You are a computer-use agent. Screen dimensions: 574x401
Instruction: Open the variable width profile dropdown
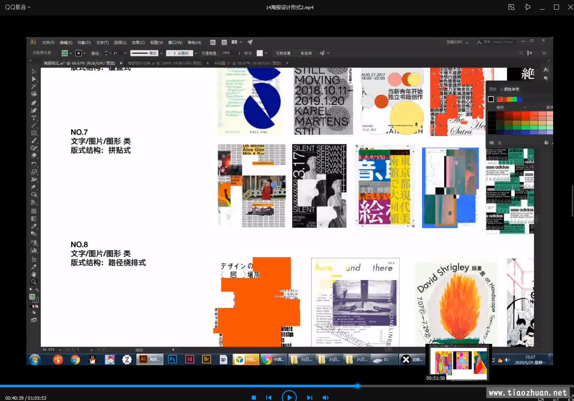click(x=161, y=53)
